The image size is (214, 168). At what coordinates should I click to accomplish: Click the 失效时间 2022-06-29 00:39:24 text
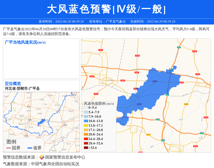153,21
